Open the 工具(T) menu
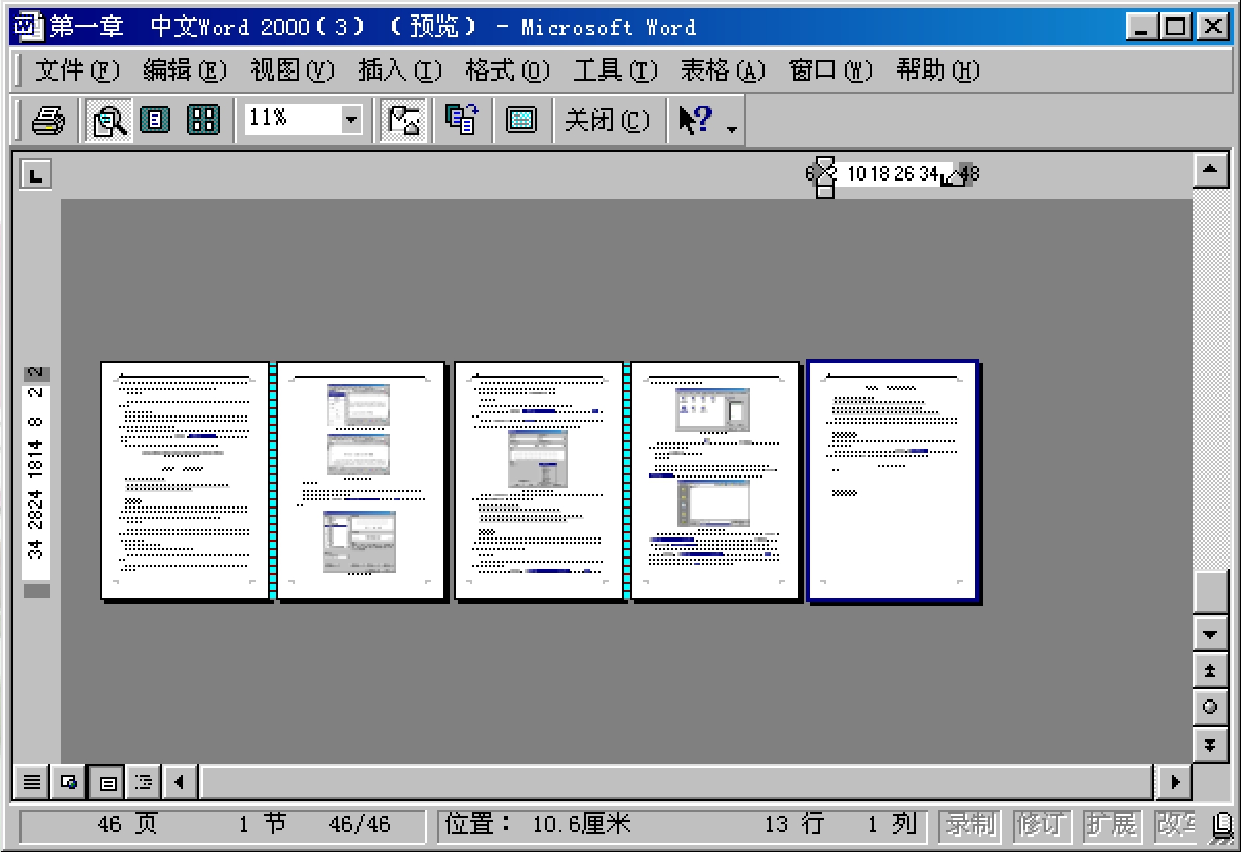 (615, 70)
